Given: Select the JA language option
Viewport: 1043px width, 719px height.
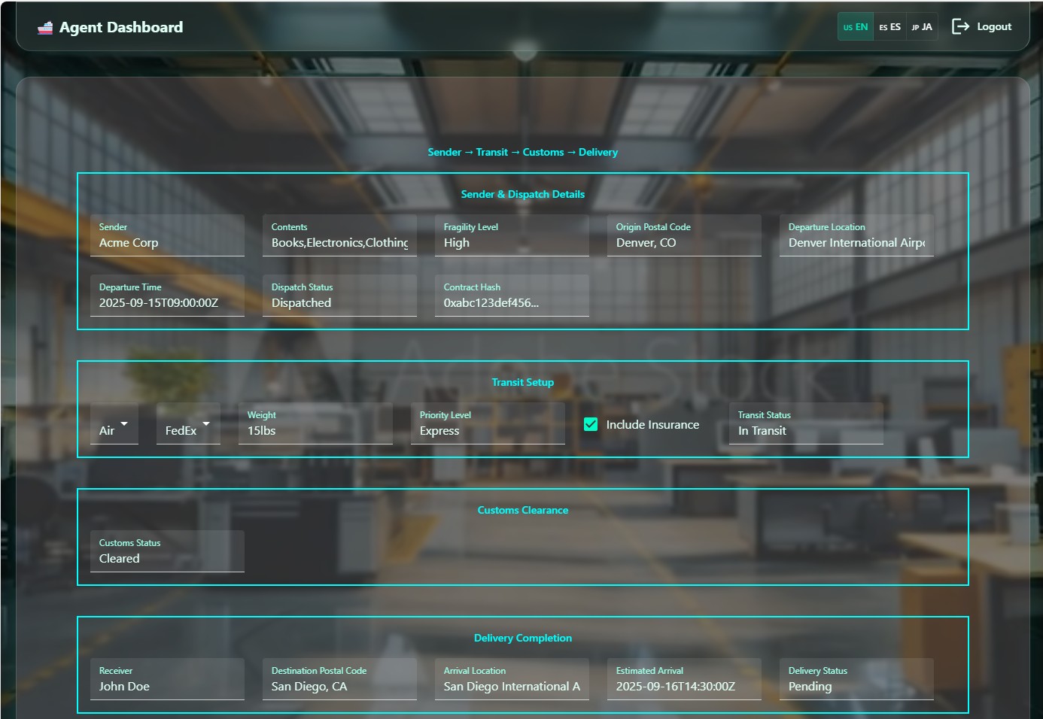Looking at the screenshot, I should click(x=922, y=27).
